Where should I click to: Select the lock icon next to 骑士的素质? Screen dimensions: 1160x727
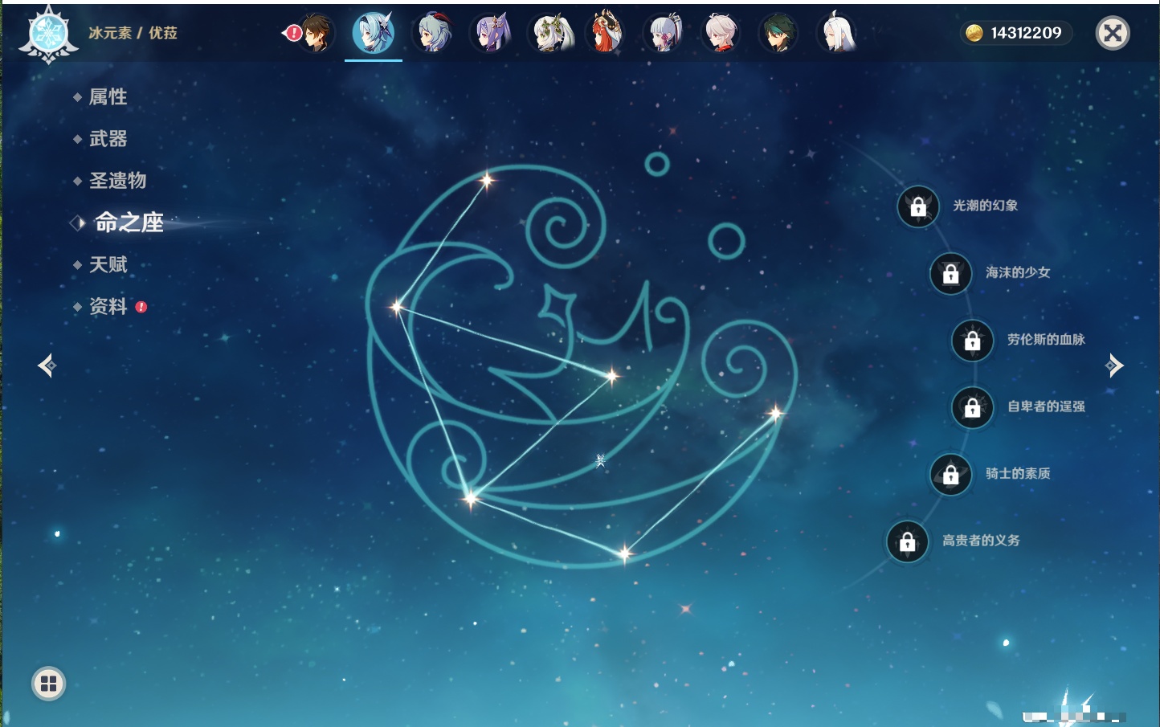pyautogui.click(x=950, y=474)
